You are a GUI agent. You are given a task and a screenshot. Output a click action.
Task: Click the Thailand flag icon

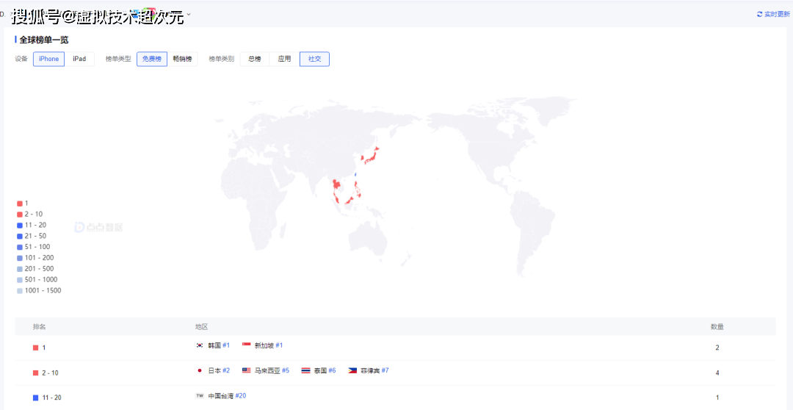305,370
